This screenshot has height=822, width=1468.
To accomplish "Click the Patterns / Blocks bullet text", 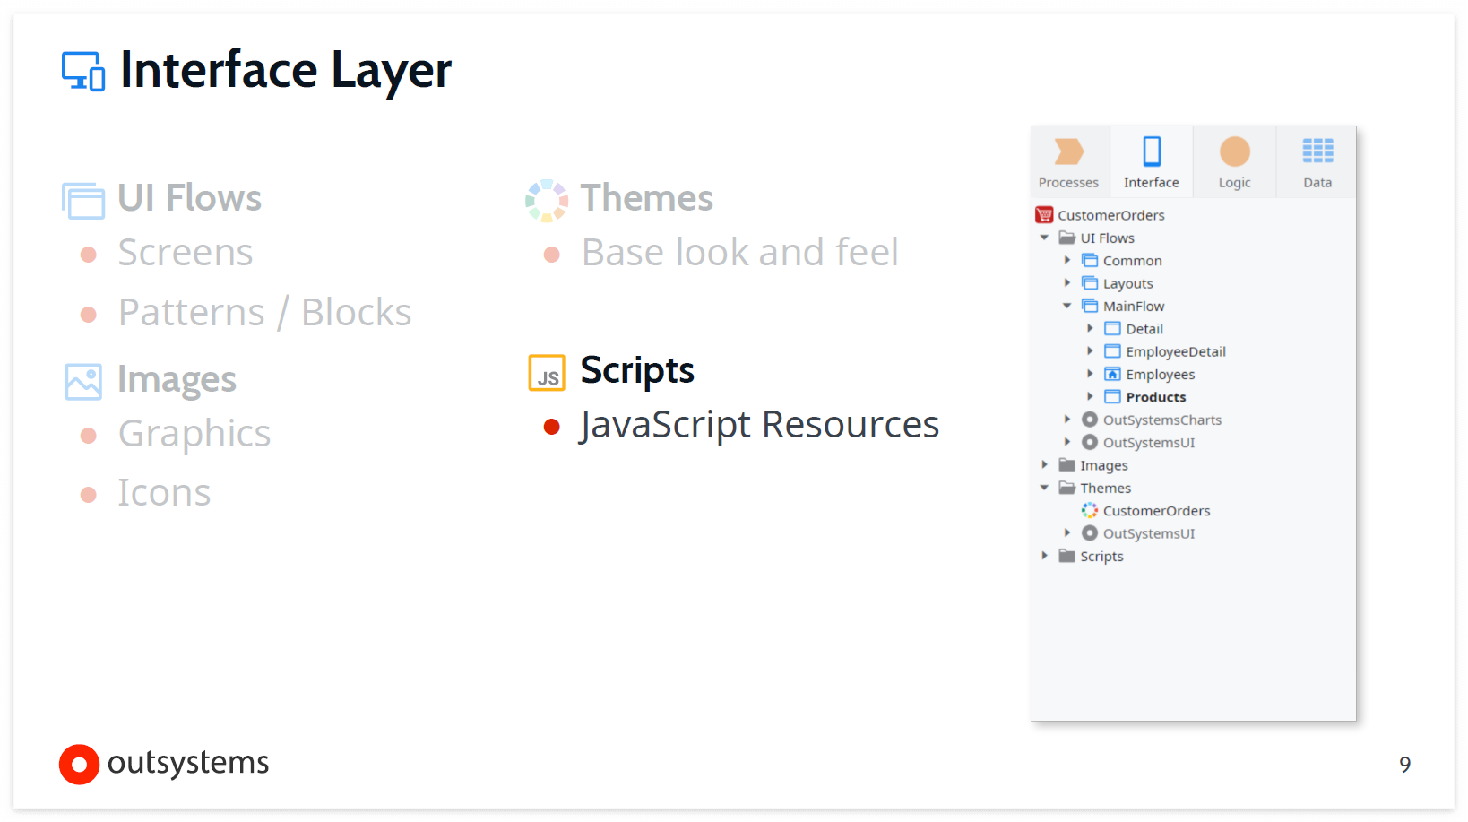I will 265,313.
